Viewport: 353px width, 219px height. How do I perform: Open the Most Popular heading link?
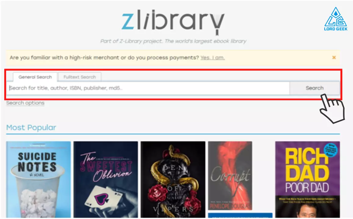(x=31, y=128)
